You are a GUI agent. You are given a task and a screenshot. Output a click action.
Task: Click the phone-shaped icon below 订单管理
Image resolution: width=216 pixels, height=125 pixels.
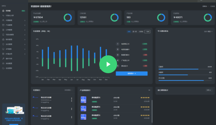click(x=3, y=35)
